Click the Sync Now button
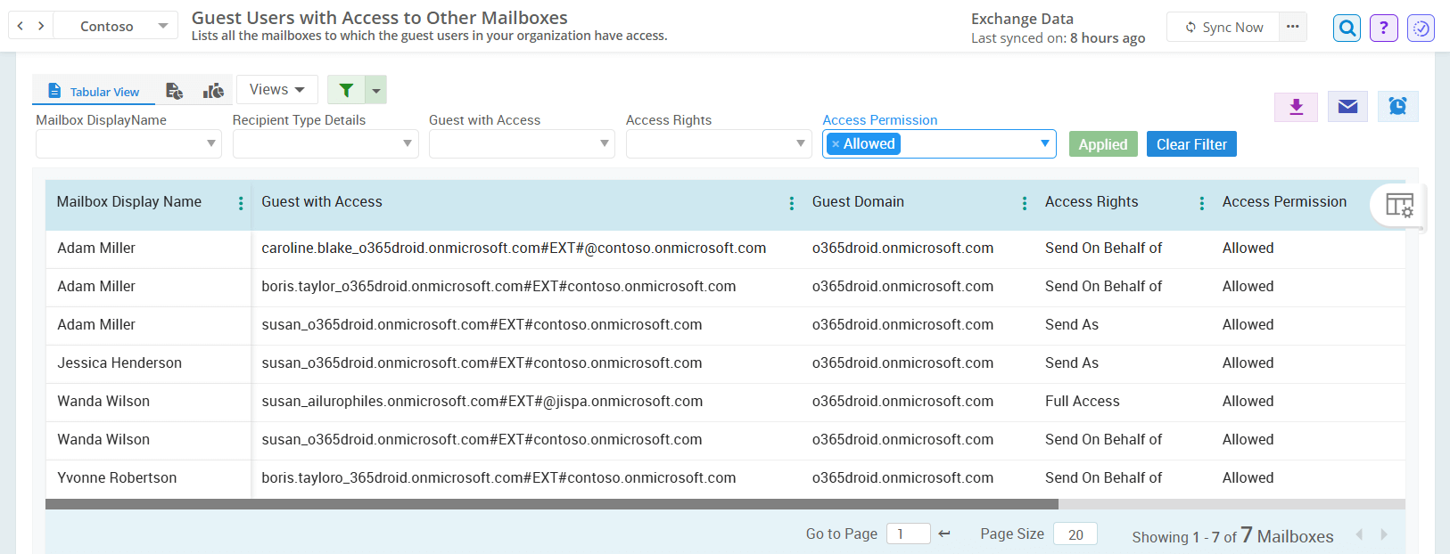 (1223, 27)
